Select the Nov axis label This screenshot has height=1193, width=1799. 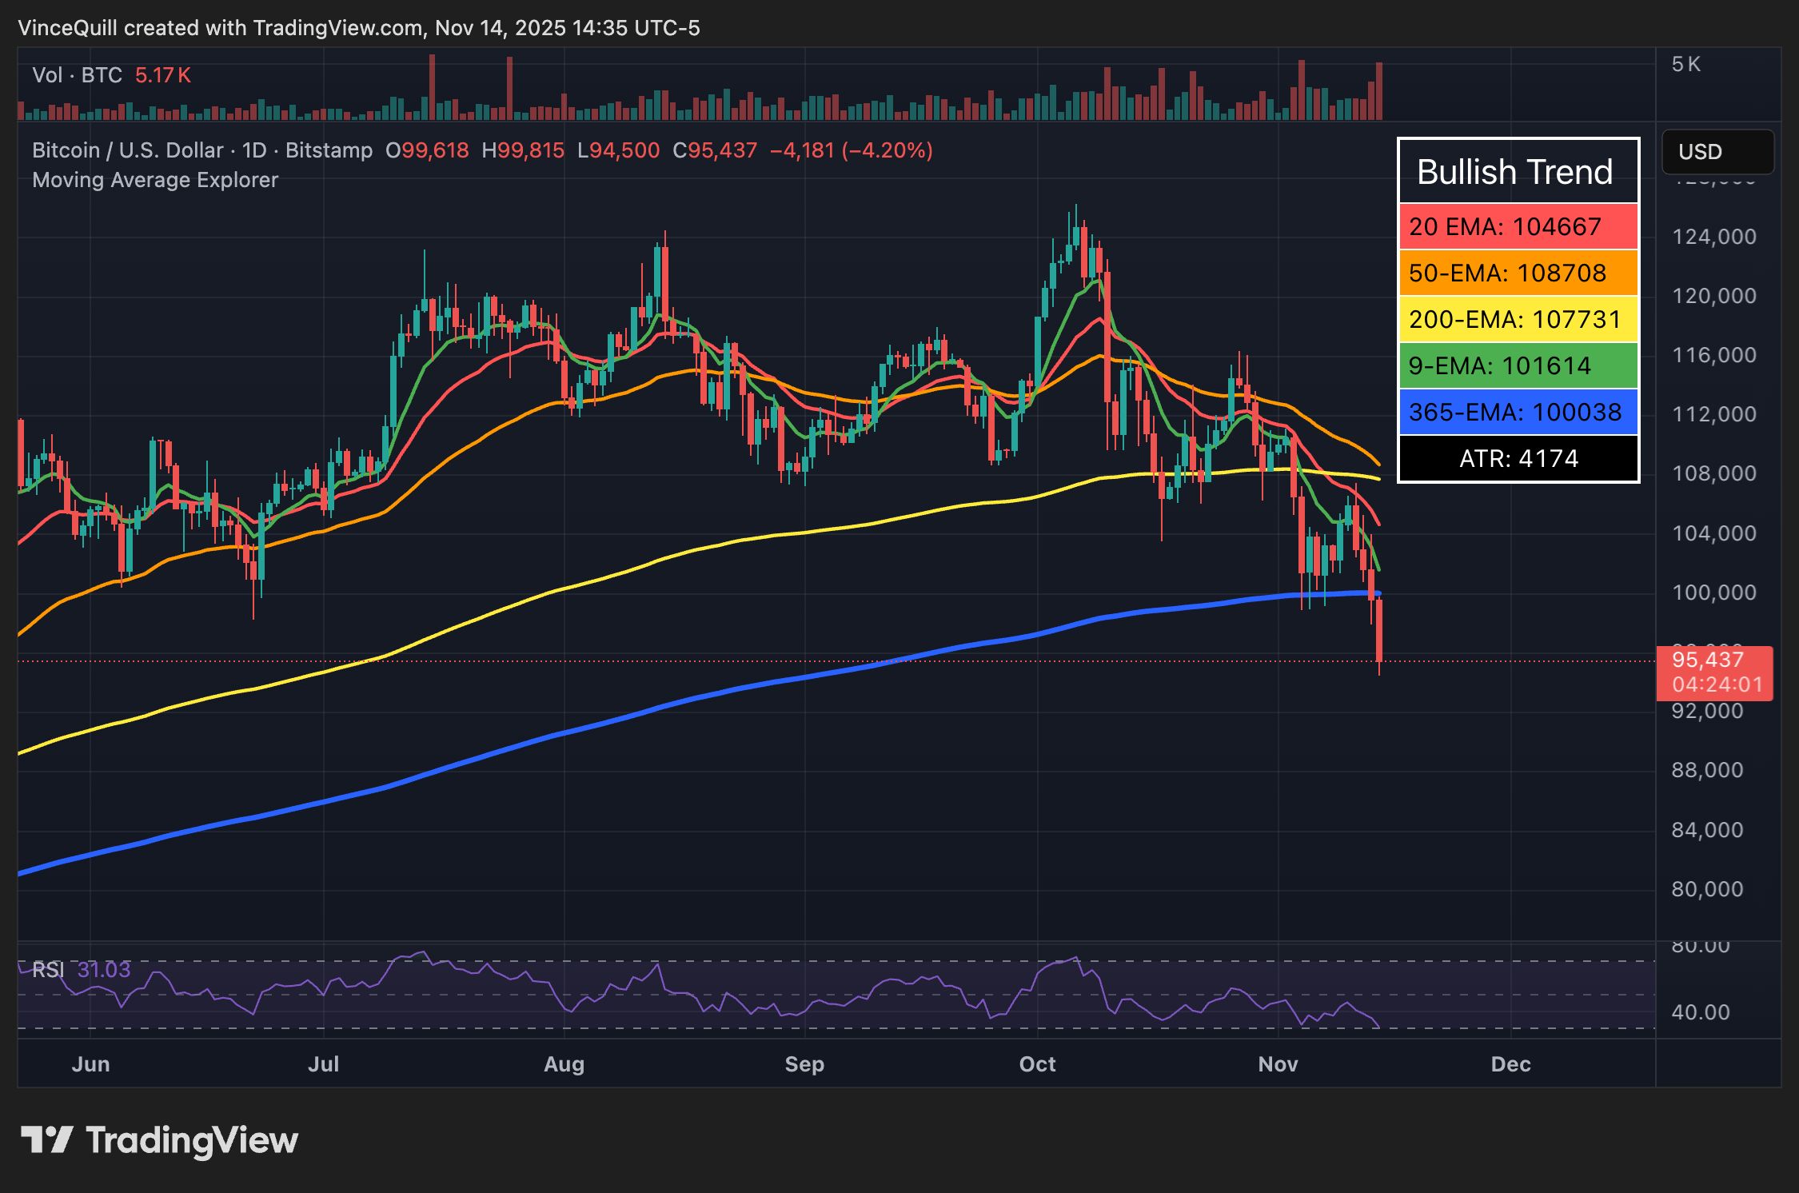[1278, 1064]
